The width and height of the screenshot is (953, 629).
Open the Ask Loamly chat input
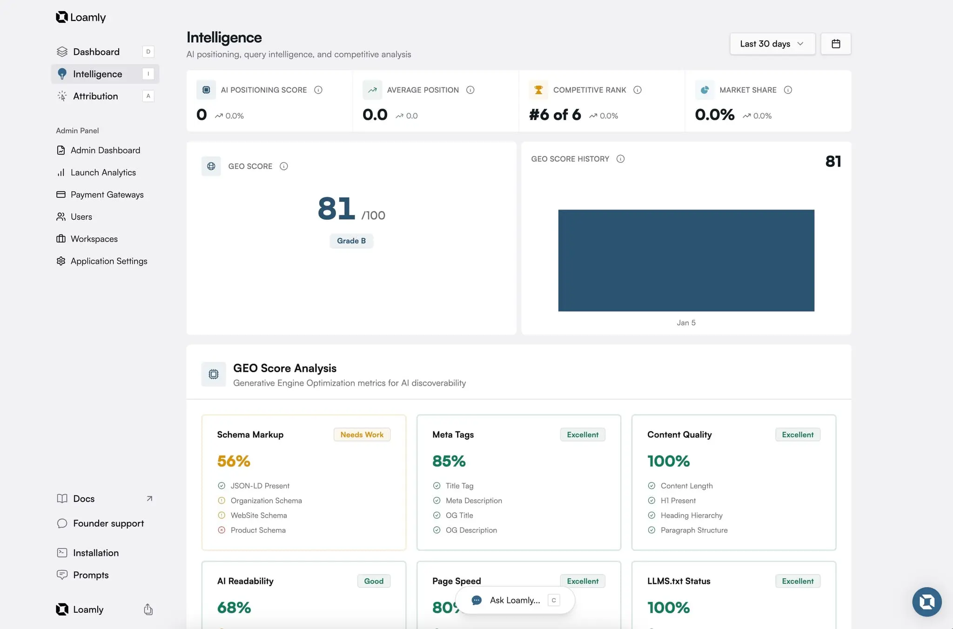point(515,600)
